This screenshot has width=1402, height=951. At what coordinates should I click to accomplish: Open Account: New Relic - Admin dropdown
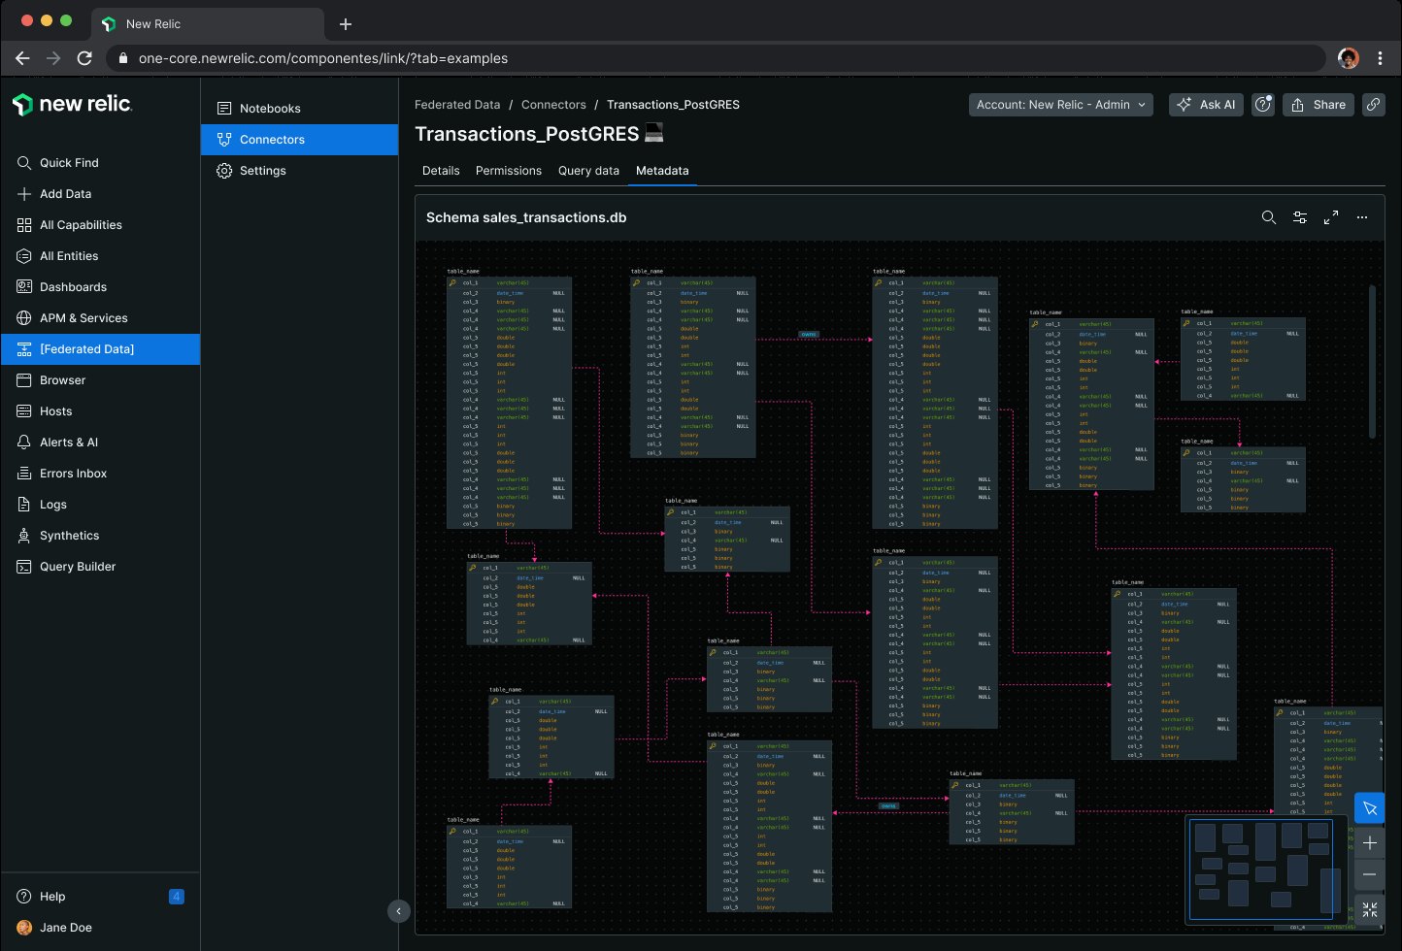tap(1061, 105)
